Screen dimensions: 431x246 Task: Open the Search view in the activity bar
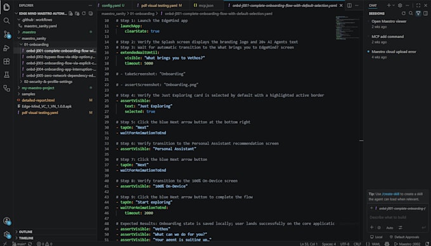click(6, 21)
